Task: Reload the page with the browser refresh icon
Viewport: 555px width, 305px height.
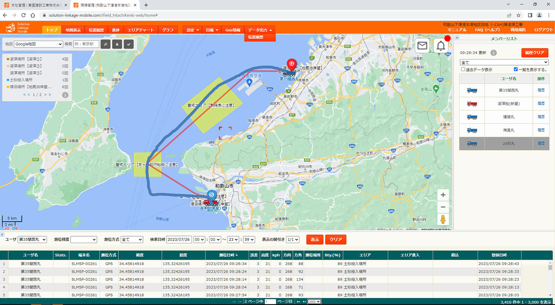Action: 23,15
